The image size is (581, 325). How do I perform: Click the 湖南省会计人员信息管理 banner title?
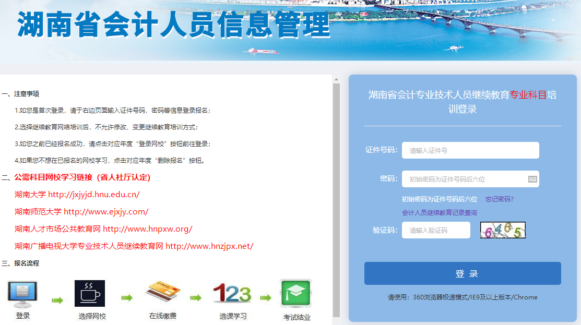[x=172, y=25]
